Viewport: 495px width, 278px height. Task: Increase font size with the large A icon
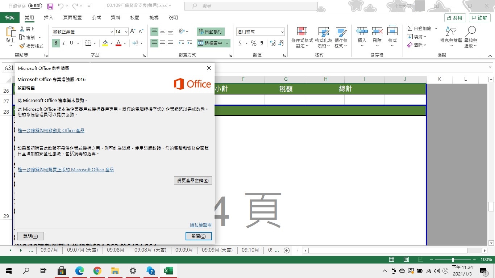(133, 31)
